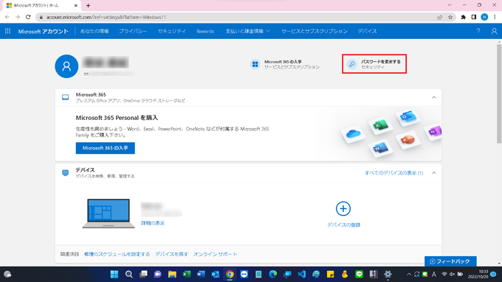This screenshot has width=502, height=282.
Task: Click the Microsoft 365 の入手 tile icon
Action: [x=255, y=64]
